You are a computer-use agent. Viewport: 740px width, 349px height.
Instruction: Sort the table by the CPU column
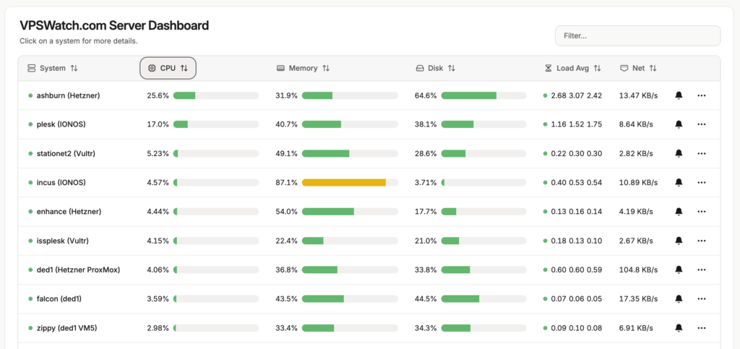pos(168,68)
